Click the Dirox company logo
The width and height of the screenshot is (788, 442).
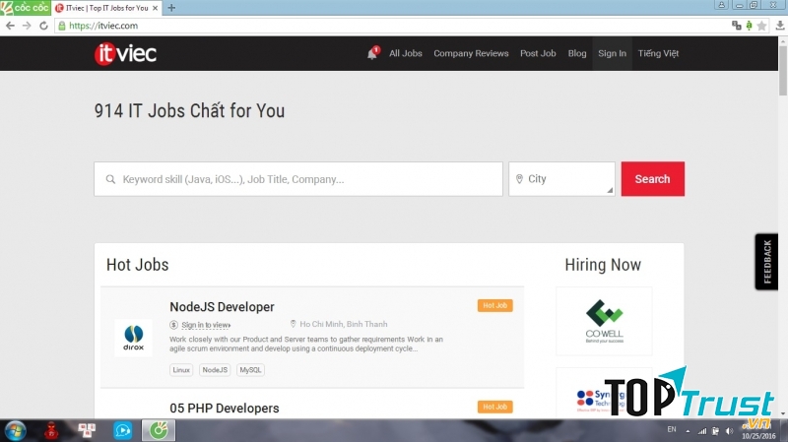(x=133, y=338)
